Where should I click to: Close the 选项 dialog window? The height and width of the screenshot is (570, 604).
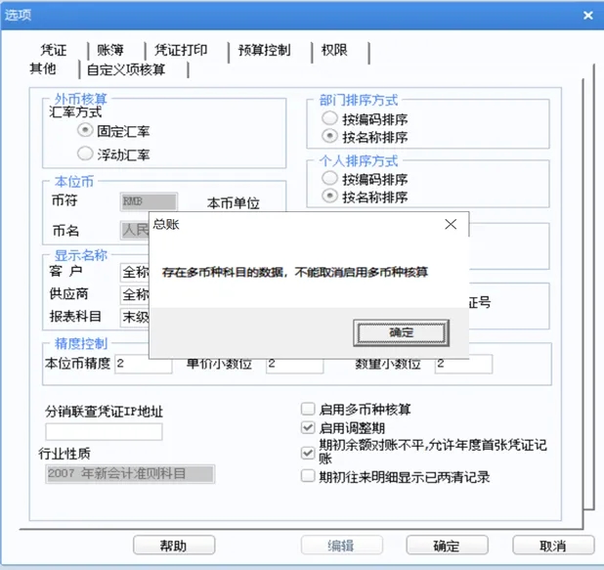tap(588, 16)
